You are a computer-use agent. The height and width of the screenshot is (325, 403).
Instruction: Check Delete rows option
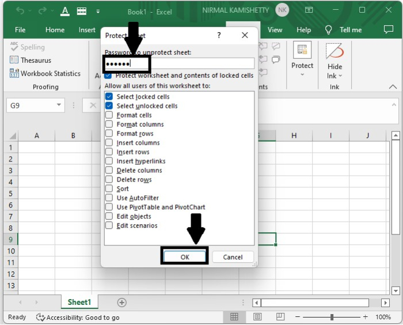point(109,179)
